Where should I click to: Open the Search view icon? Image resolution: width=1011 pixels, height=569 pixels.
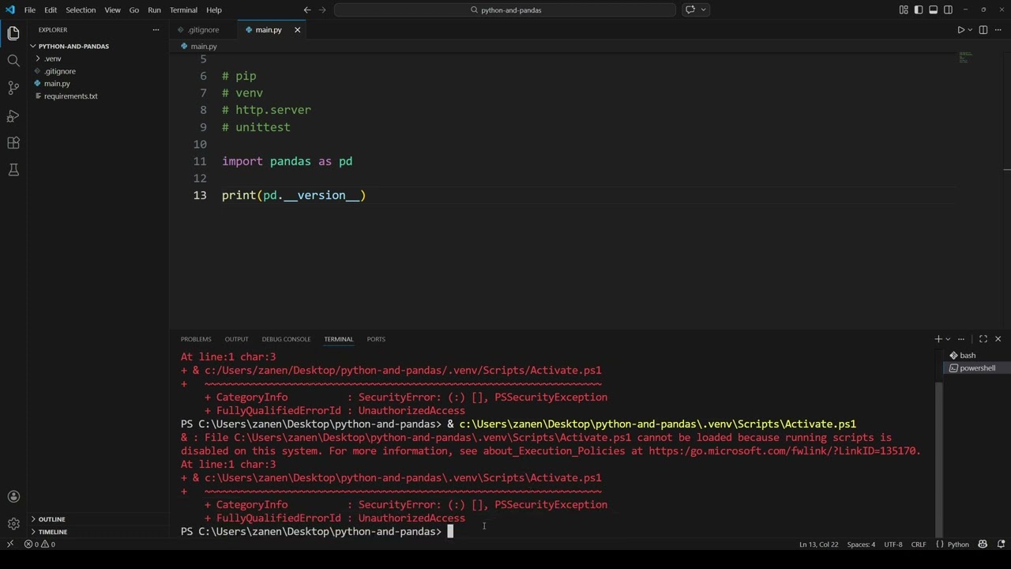click(13, 60)
